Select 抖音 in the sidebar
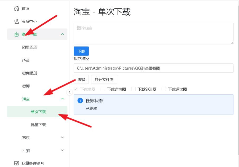Viewport: 239px width, 167px height. [x=37, y=60]
